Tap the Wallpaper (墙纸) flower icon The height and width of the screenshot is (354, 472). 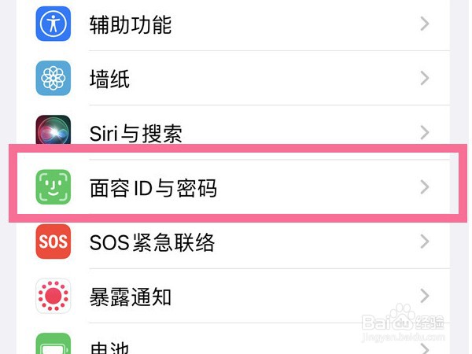coord(53,79)
